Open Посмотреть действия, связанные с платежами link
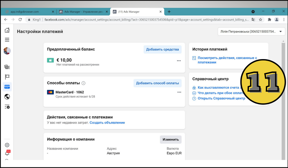 (227, 60)
